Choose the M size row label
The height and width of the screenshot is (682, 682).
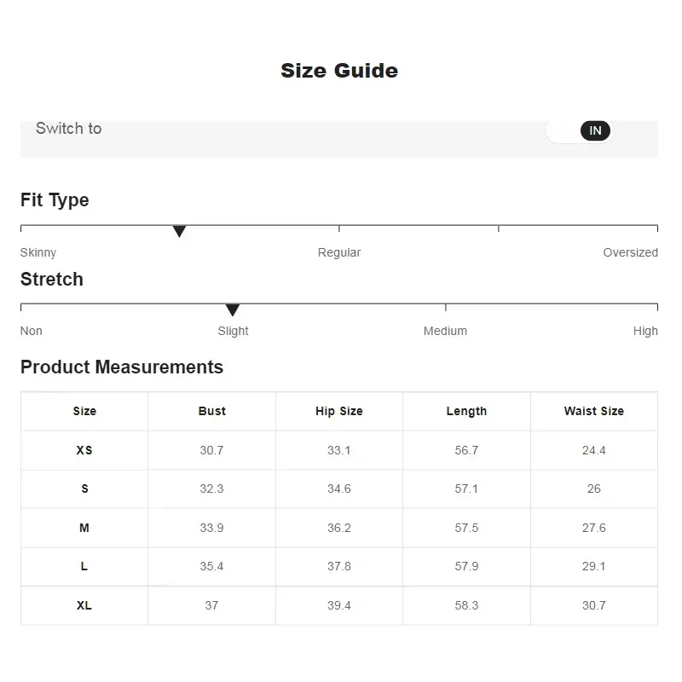click(x=84, y=528)
